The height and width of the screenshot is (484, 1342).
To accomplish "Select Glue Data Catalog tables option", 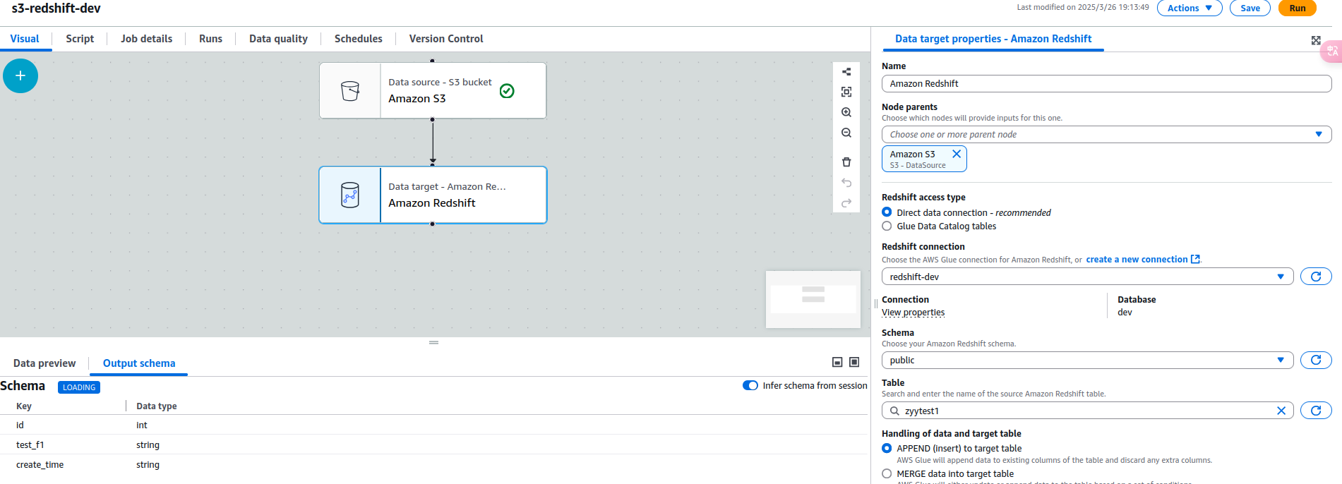I will point(887,226).
